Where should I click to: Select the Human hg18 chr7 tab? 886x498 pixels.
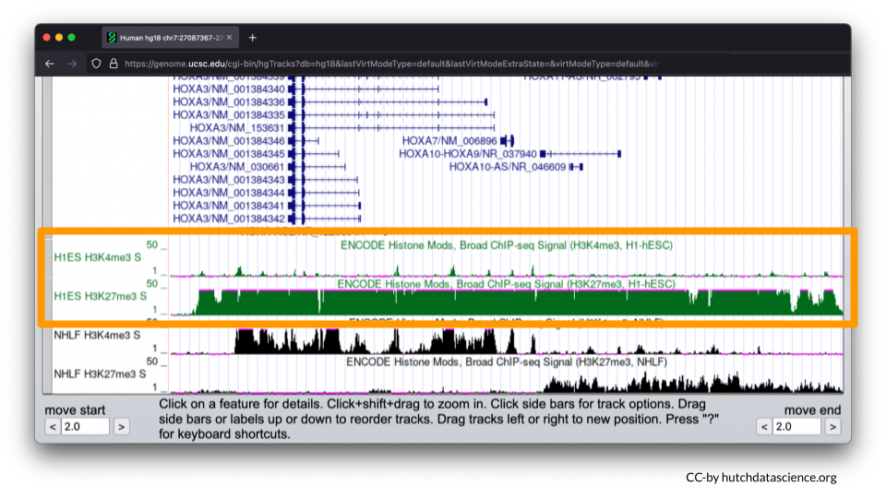(170, 38)
